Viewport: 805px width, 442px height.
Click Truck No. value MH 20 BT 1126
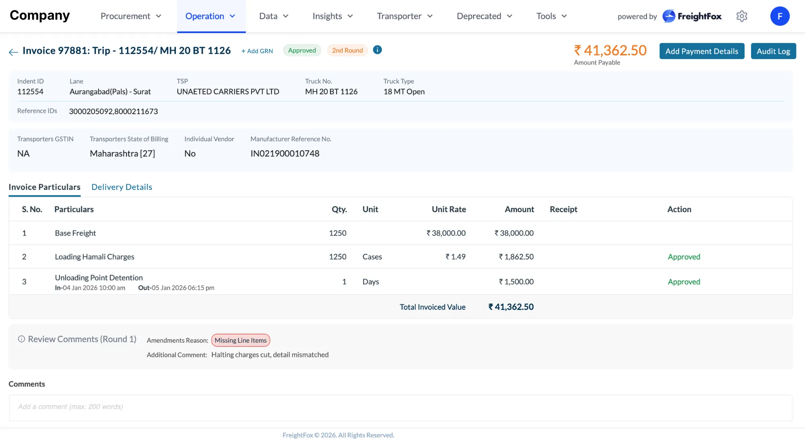[x=331, y=92]
